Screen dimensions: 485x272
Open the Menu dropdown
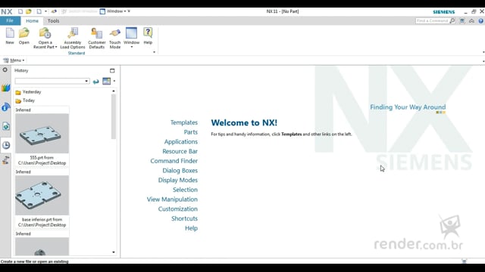coord(14,60)
